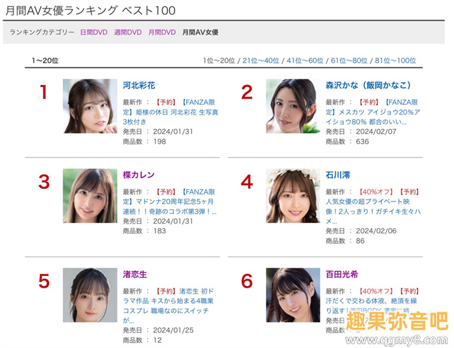Switch to the 週間DVD ranking category
Viewport: 454px width, 348px height.
click(128, 32)
